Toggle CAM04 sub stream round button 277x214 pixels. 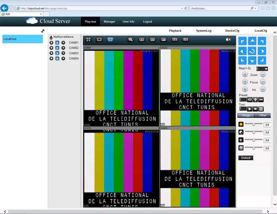(x=63, y=59)
